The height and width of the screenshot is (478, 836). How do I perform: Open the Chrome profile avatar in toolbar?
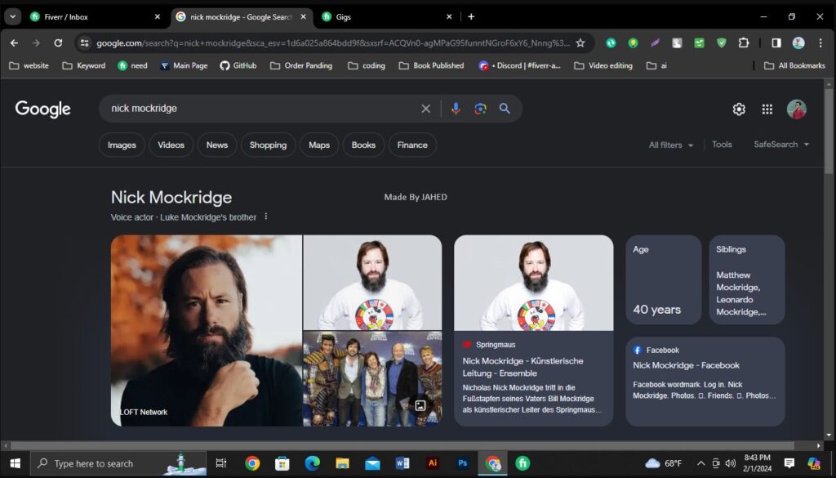click(798, 43)
